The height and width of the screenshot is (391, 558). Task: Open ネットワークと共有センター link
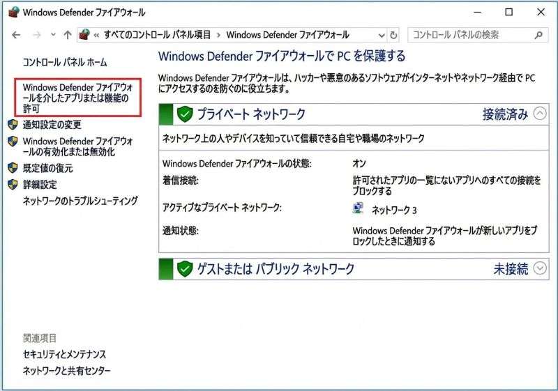[x=66, y=371]
